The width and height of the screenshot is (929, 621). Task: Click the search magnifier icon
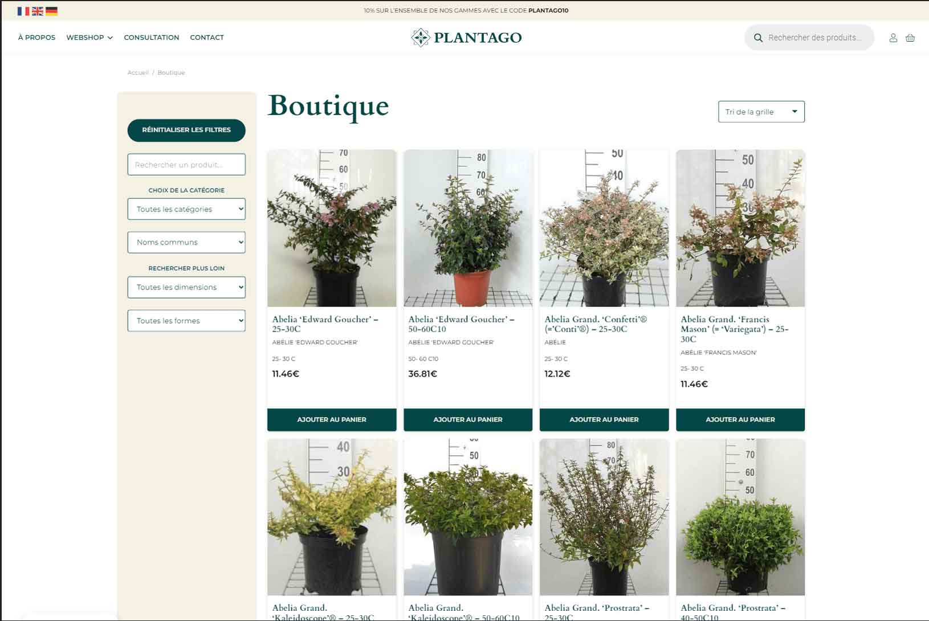(758, 38)
